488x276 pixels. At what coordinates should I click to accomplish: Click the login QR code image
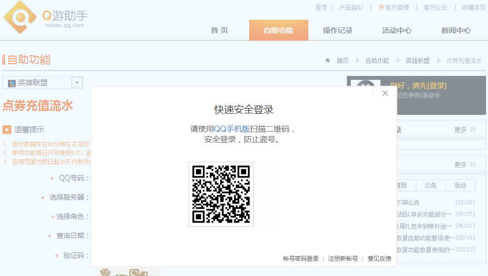[x=221, y=194]
